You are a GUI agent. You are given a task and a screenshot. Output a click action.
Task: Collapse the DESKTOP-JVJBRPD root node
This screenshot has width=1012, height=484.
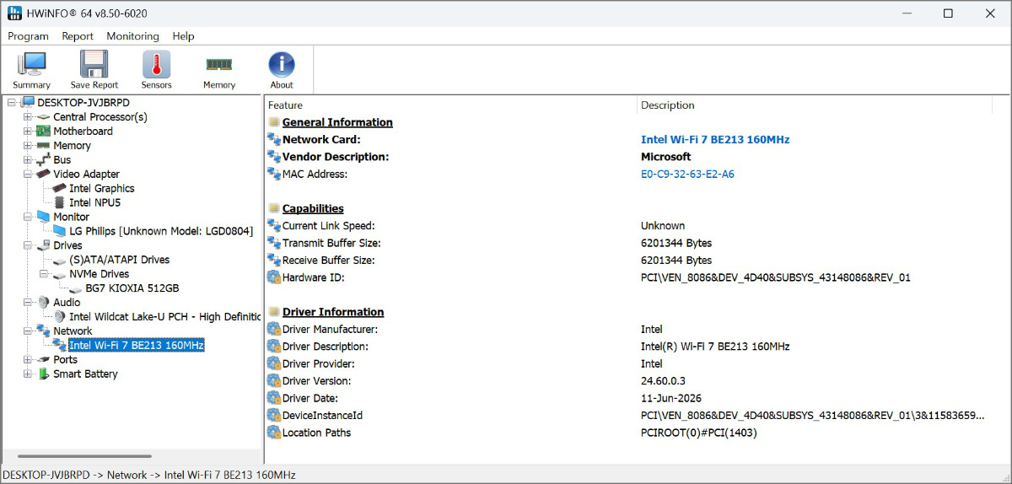pyautogui.click(x=12, y=103)
